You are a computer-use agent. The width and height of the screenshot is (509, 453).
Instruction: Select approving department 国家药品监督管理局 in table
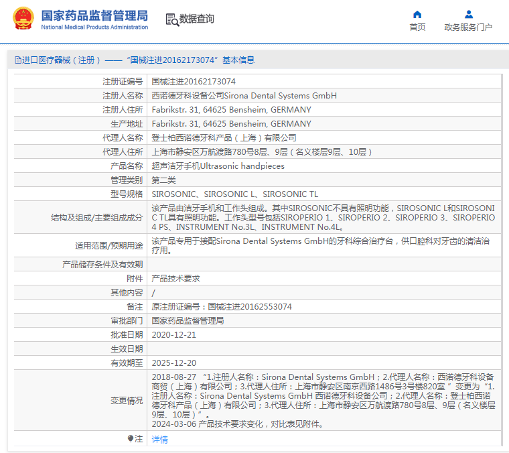click(x=188, y=320)
